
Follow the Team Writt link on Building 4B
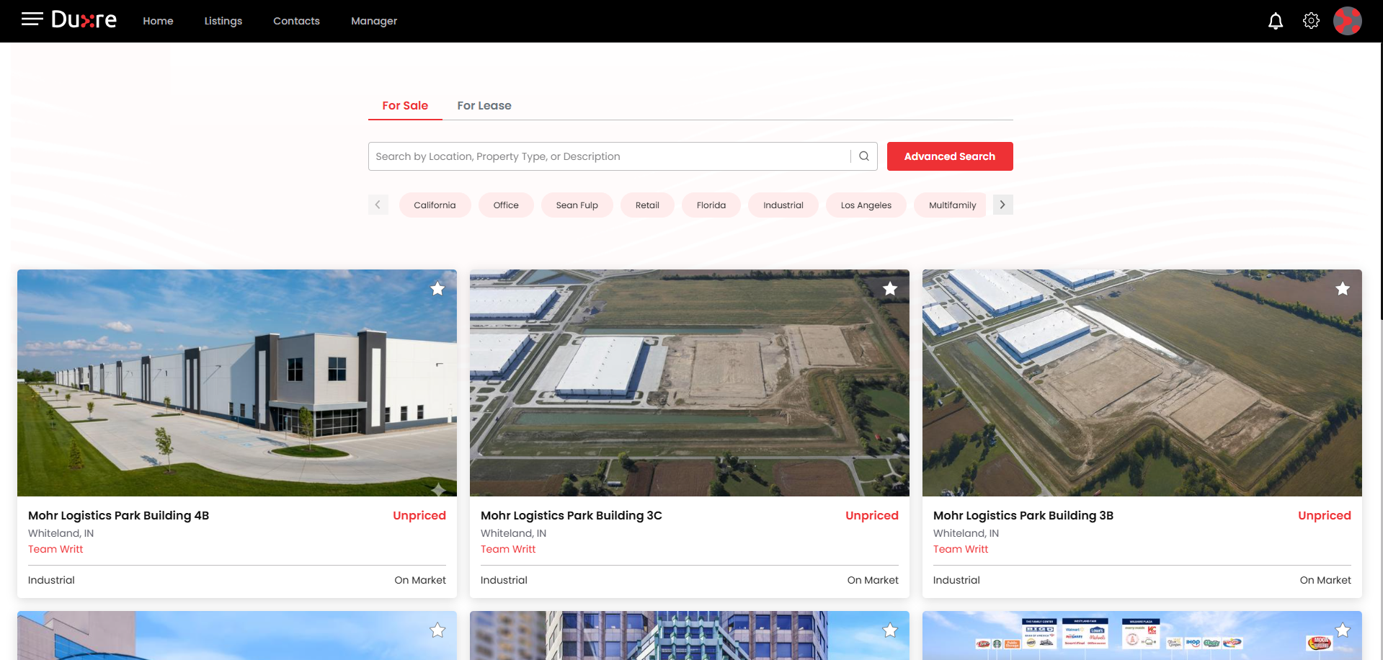click(55, 549)
